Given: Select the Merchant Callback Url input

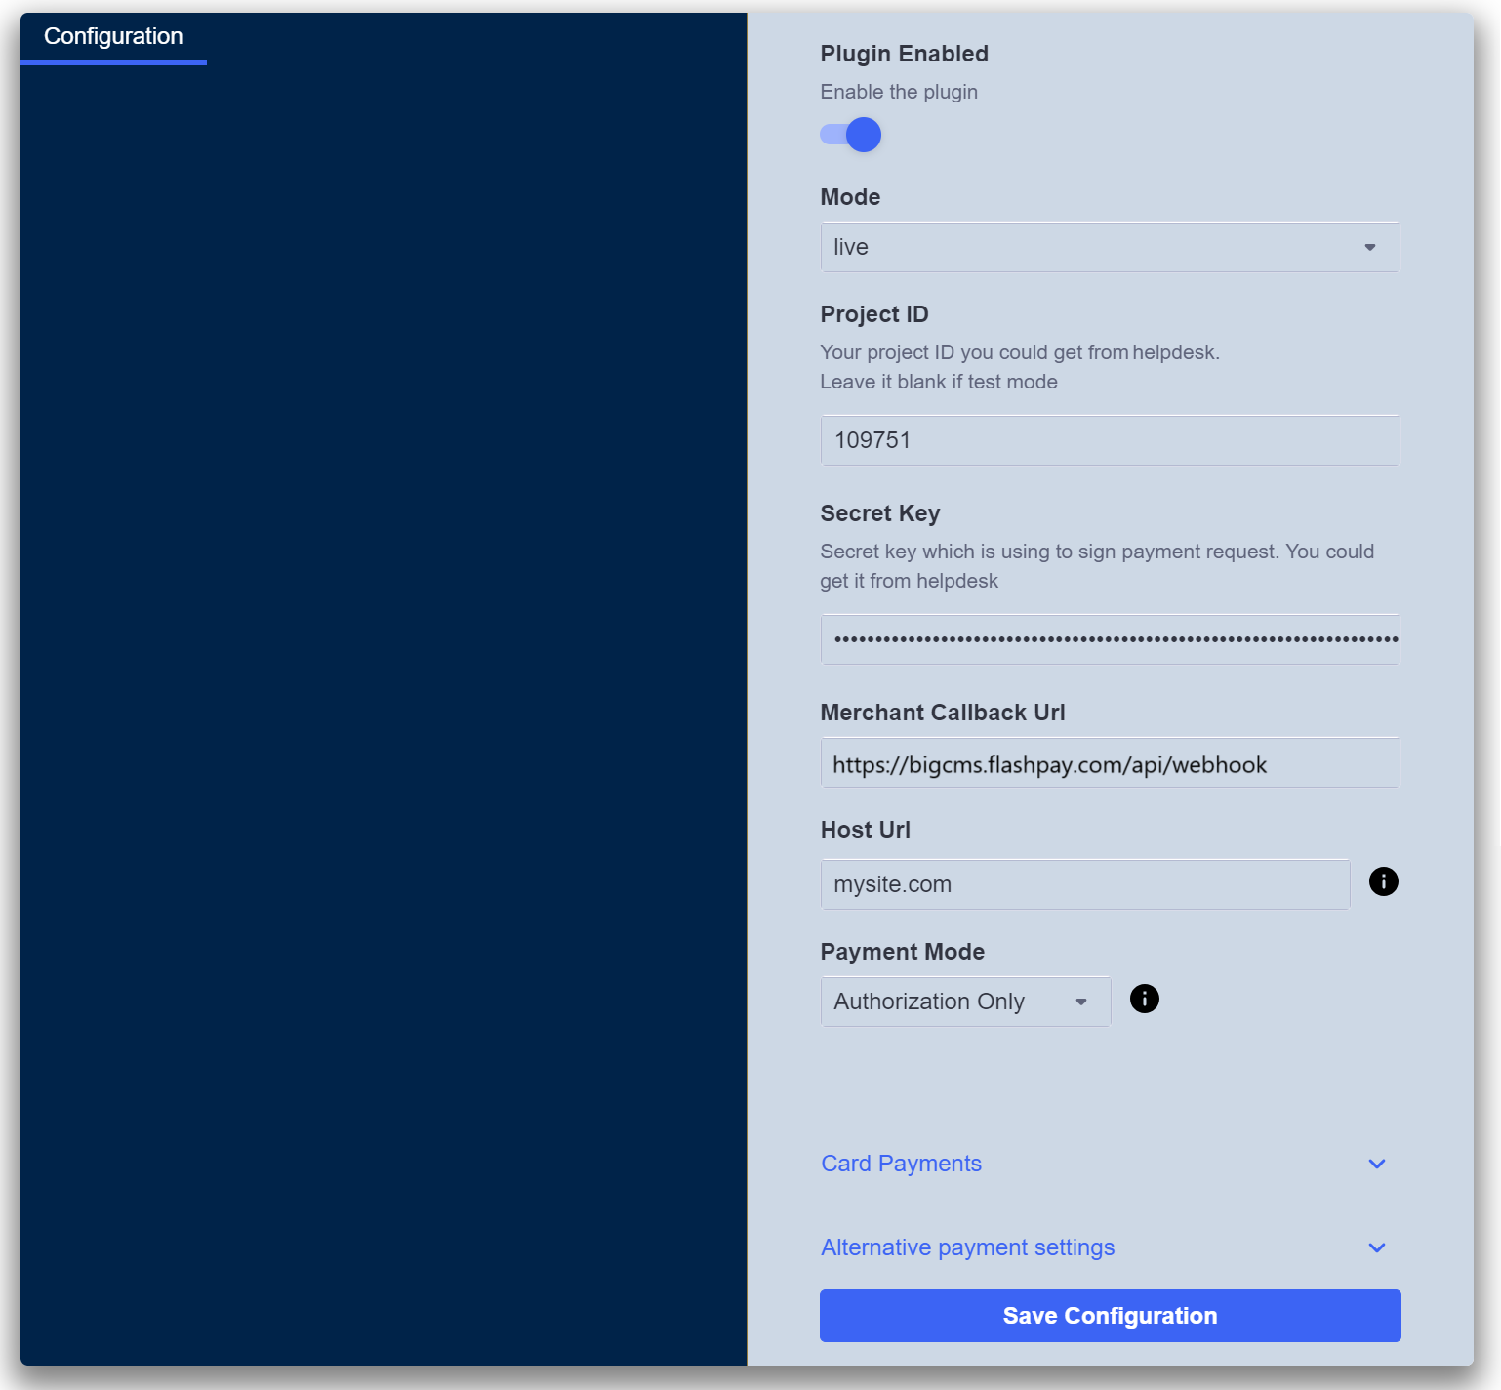Looking at the screenshot, I should pyautogui.click(x=1110, y=763).
